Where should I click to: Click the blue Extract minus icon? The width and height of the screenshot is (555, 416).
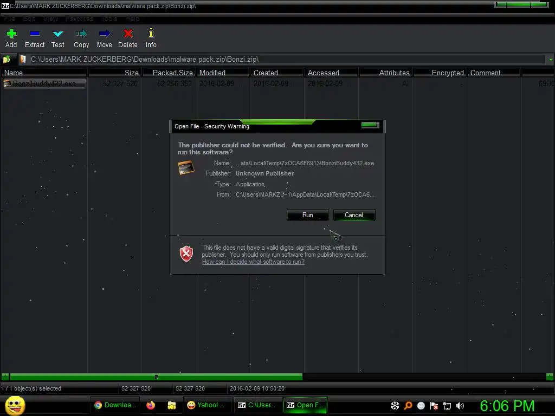click(x=35, y=34)
